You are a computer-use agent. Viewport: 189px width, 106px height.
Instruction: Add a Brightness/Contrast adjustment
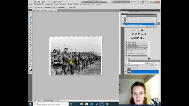point(133,30)
